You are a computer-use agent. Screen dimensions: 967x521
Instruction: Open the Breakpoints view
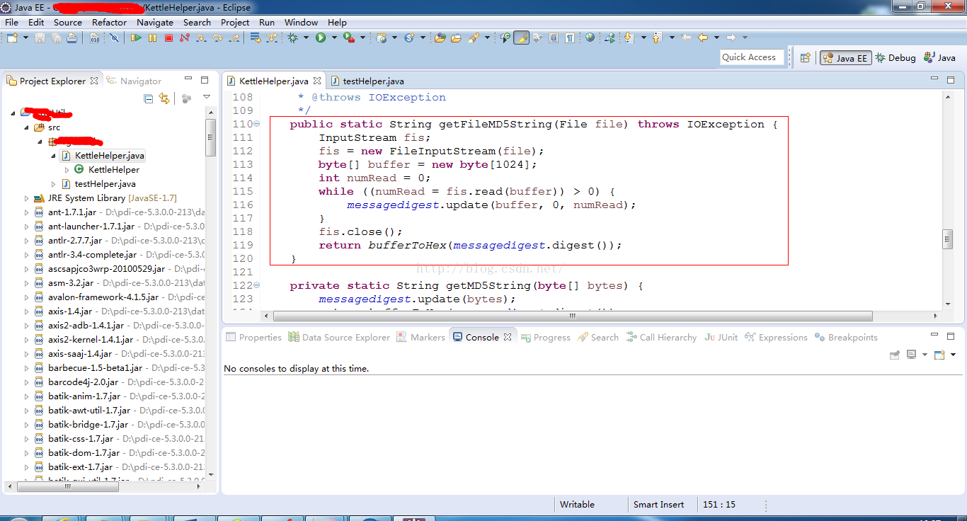coord(846,337)
